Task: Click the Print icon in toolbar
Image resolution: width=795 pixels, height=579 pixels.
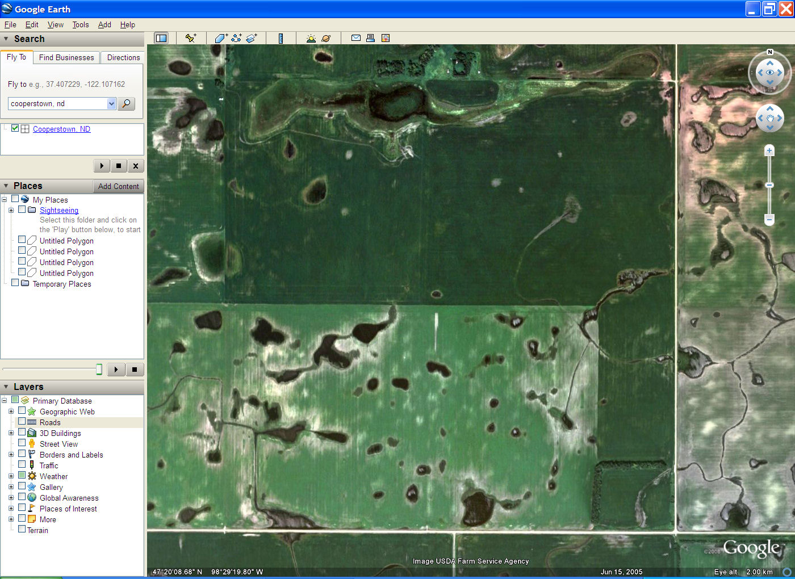Action: [x=370, y=38]
